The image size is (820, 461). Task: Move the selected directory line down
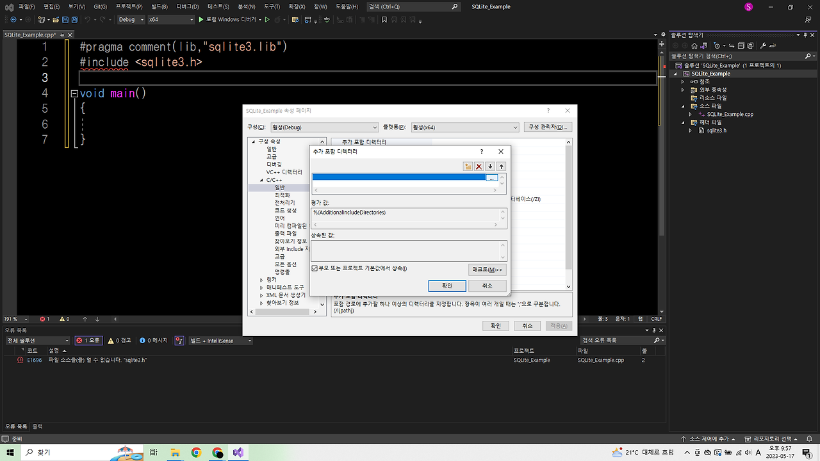490,166
